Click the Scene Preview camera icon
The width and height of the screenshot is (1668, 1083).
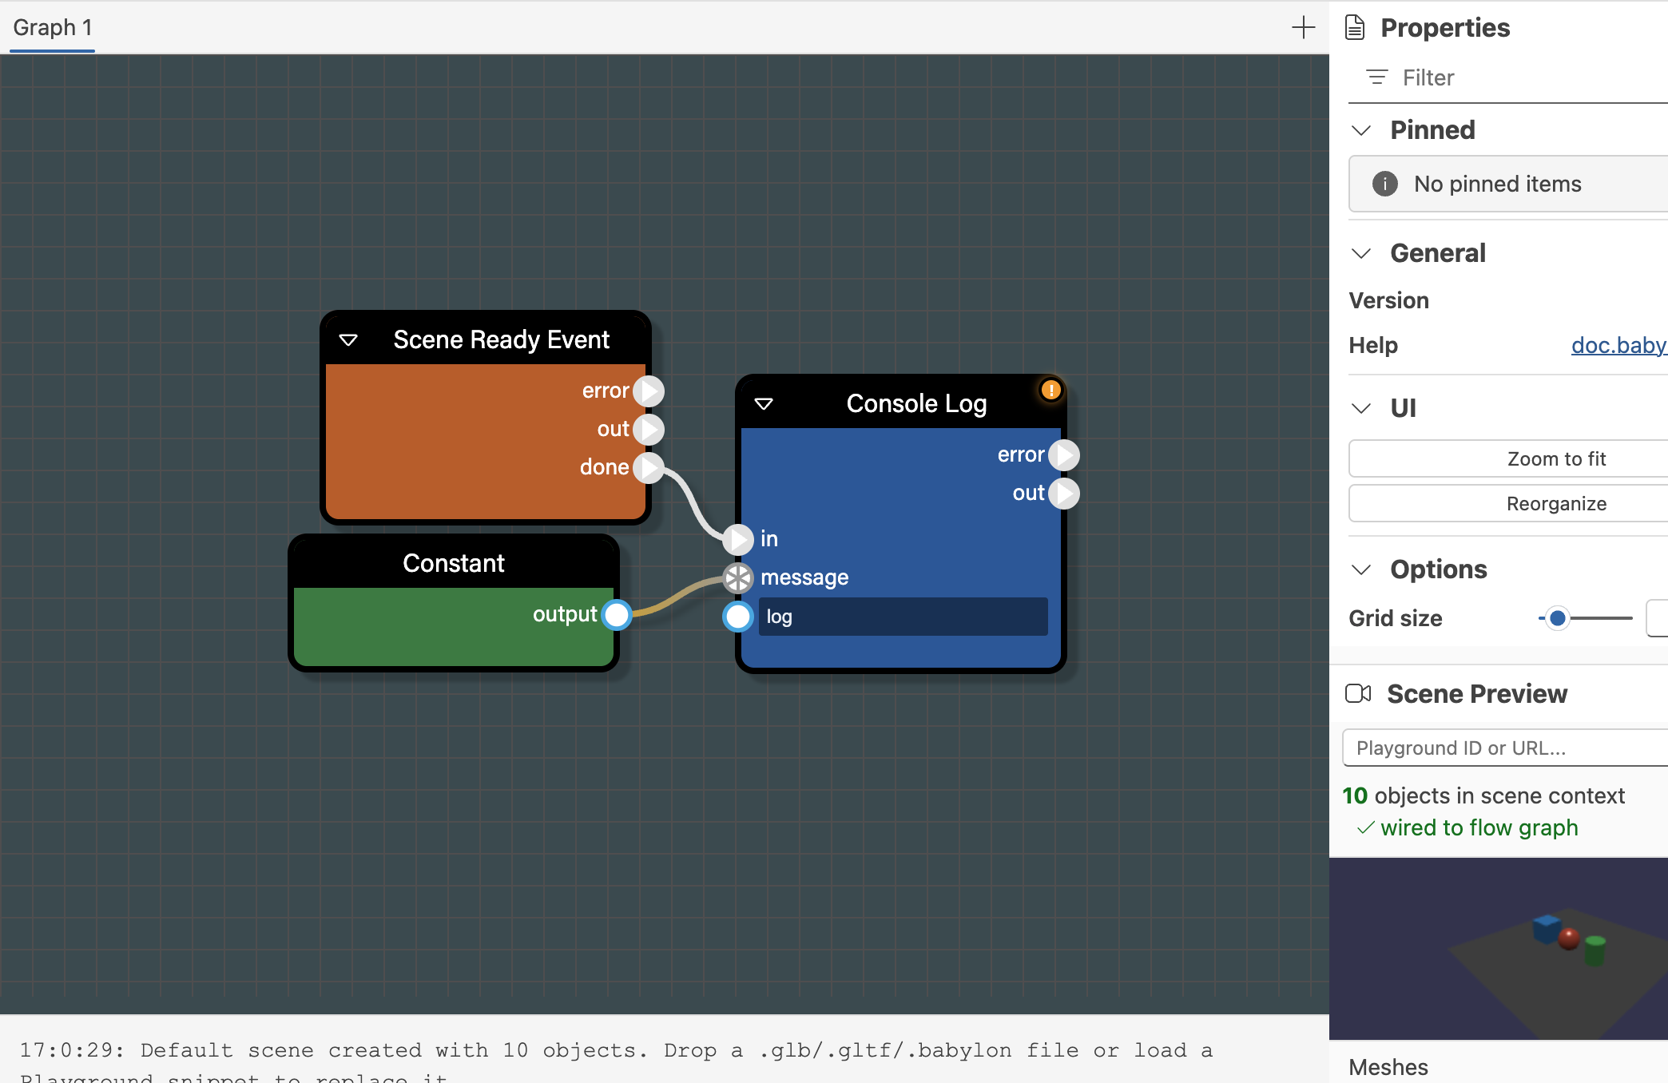[x=1358, y=693]
